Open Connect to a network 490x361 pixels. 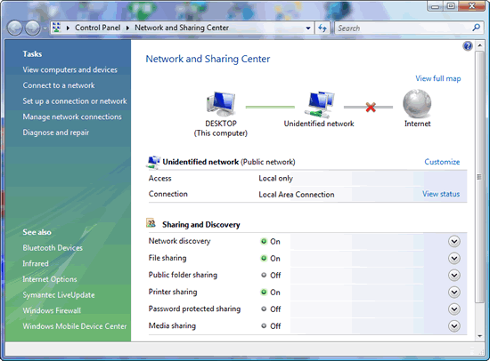59,85
